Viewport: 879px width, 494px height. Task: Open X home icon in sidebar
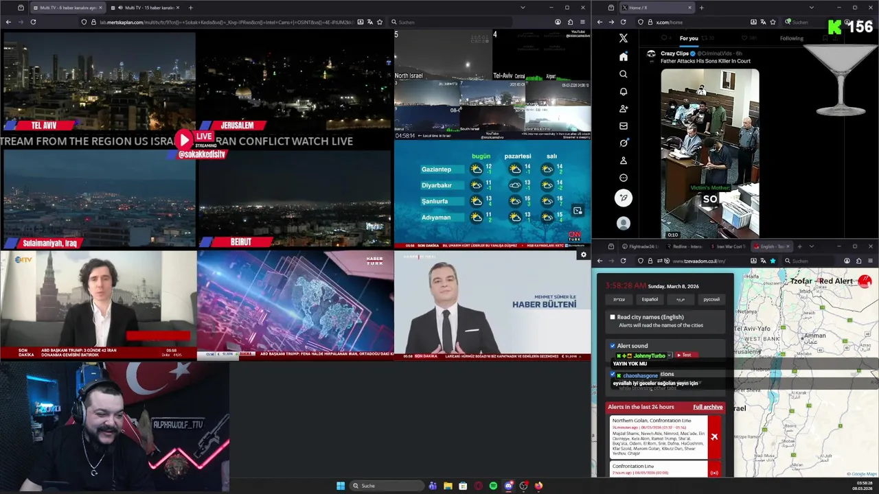pos(624,57)
